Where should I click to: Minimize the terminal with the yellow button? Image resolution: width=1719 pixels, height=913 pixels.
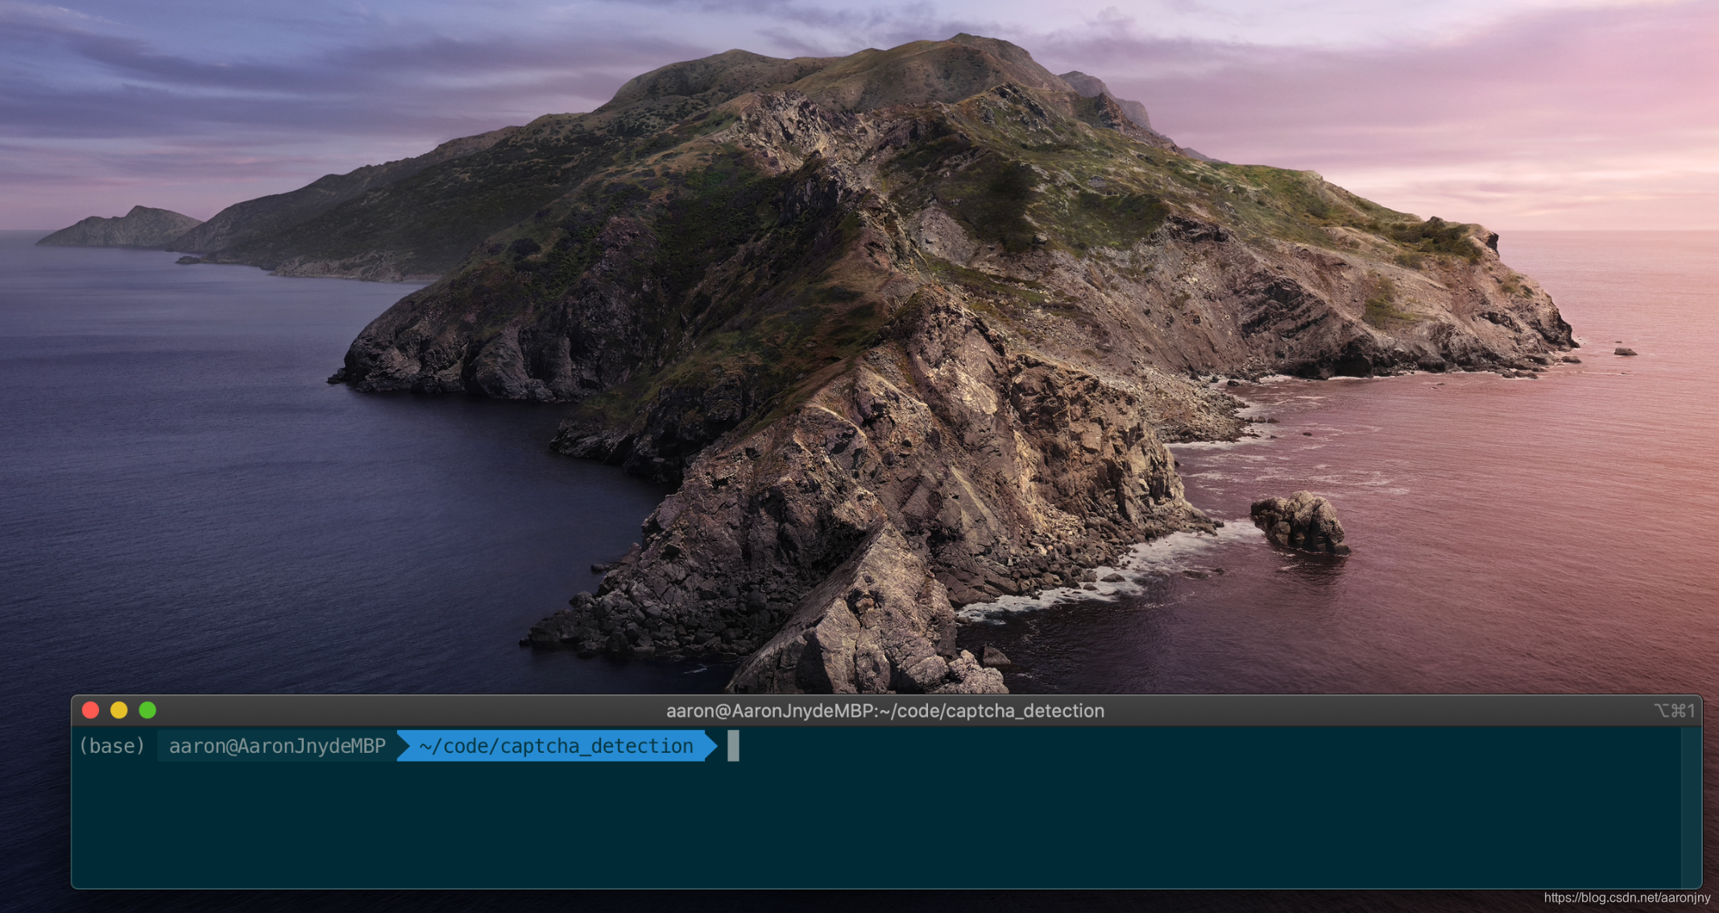(x=119, y=710)
